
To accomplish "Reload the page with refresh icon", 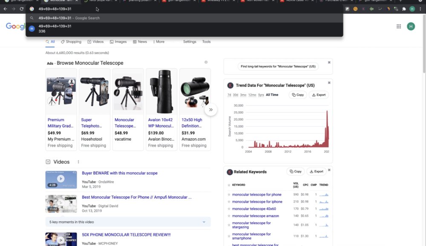I will (21, 9).
